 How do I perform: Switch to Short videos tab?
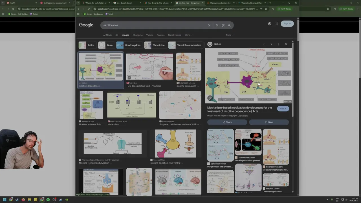[175, 35]
